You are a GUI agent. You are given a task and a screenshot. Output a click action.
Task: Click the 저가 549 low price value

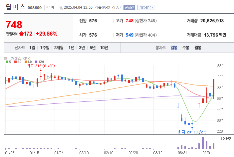click(x=129, y=35)
